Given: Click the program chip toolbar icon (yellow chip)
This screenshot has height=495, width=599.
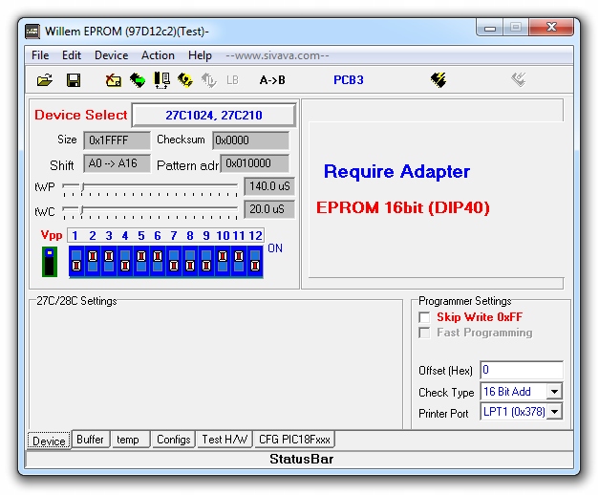Looking at the screenshot, I should tap(185, 80).
